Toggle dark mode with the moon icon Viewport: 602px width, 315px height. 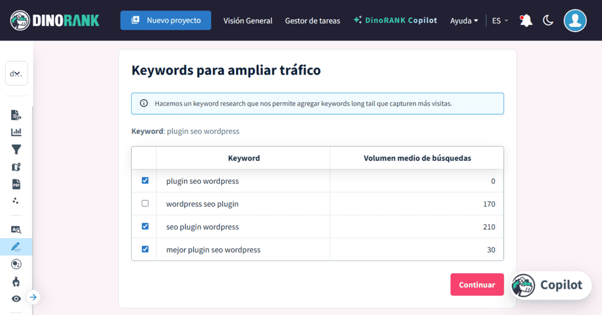click(548, 21)
